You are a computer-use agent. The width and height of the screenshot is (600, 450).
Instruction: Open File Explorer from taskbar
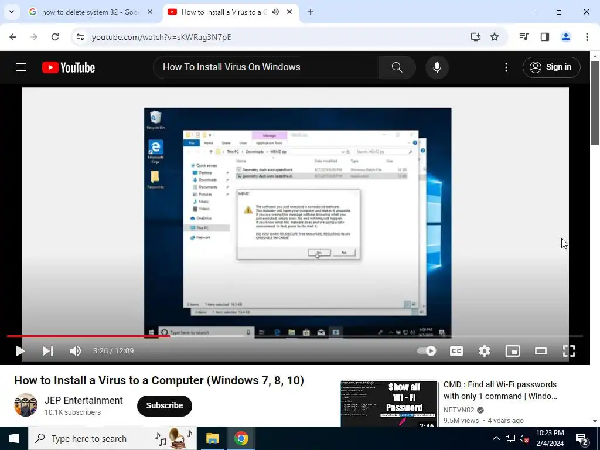coord(212,438)
